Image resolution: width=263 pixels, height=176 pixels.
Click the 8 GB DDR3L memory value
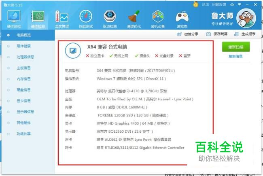[122, 107]
